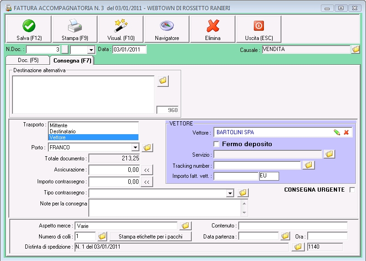This screenshot has height=261, width=366.
Task: Click the Assicurazione amount field
Action: 114,170
